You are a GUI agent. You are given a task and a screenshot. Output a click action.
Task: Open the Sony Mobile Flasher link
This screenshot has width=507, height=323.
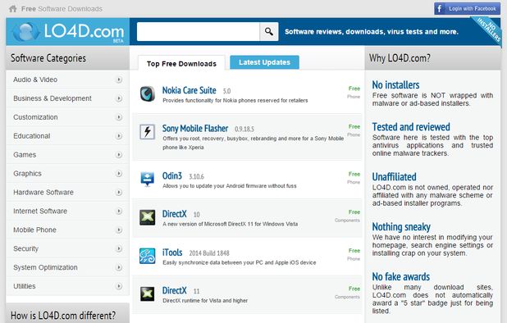point(195,129)
